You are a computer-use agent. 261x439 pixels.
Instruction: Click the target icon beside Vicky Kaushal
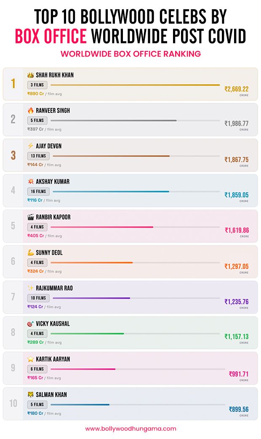point(30,324)
